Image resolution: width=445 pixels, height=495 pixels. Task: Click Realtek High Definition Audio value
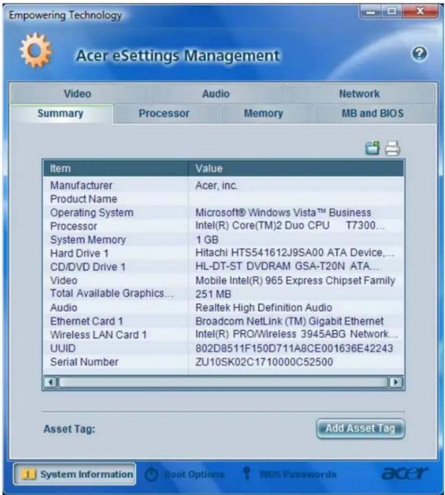[x=264, y=307]
